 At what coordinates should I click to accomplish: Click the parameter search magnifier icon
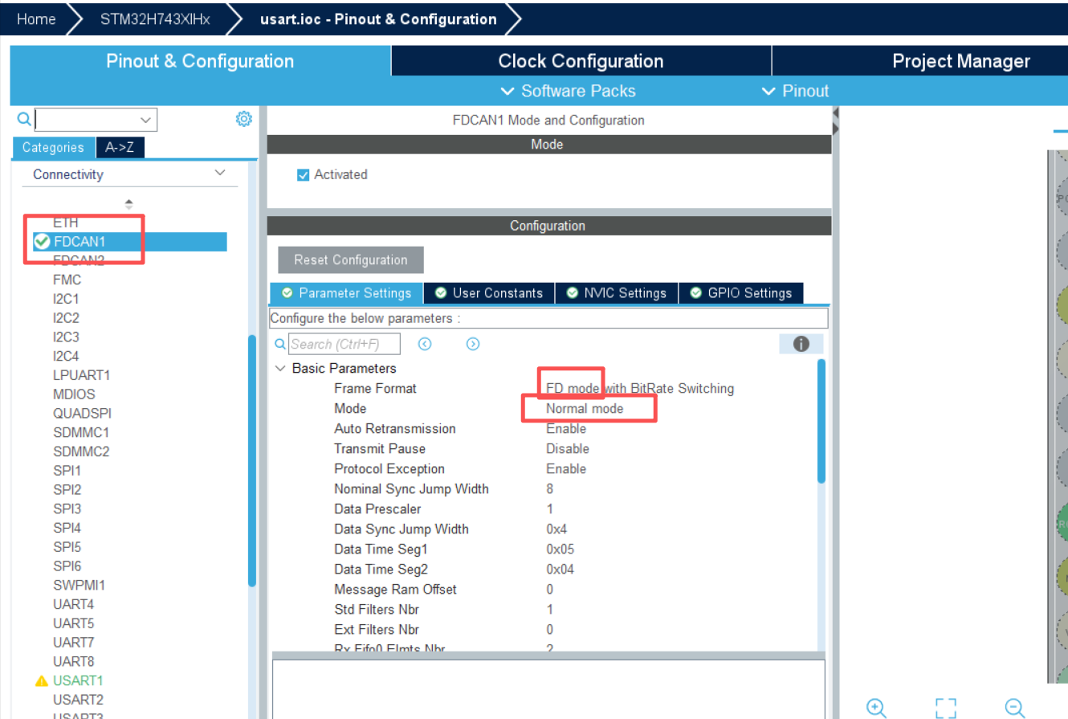[x=280, y=344]
